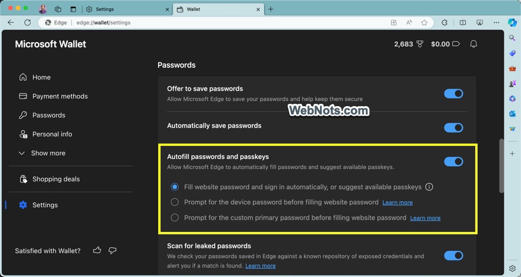Click Learn more link for device password
This screenshot has width=521, height=277.
click(x=397, y=203)
